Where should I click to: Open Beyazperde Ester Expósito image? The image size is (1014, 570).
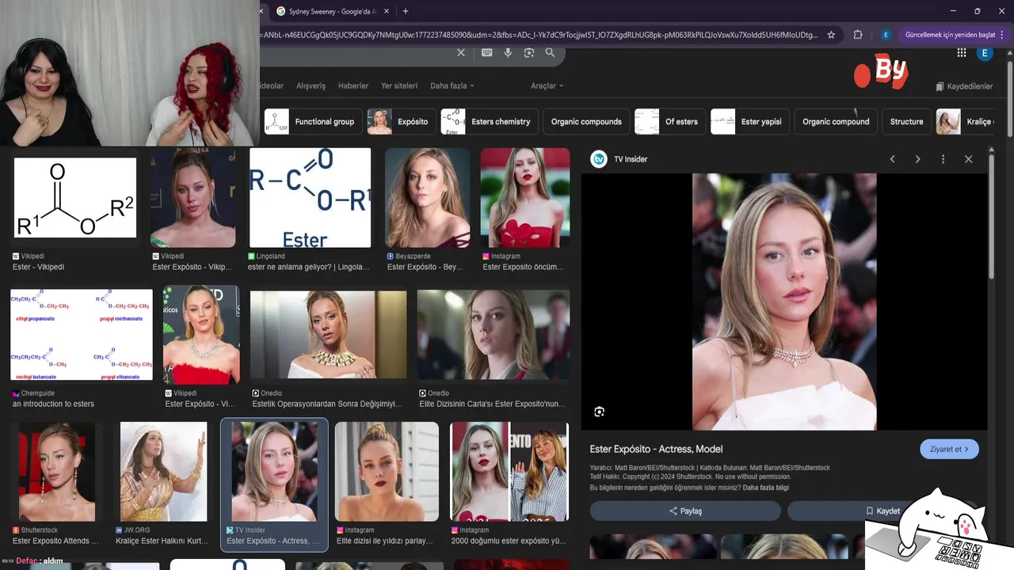427,198
